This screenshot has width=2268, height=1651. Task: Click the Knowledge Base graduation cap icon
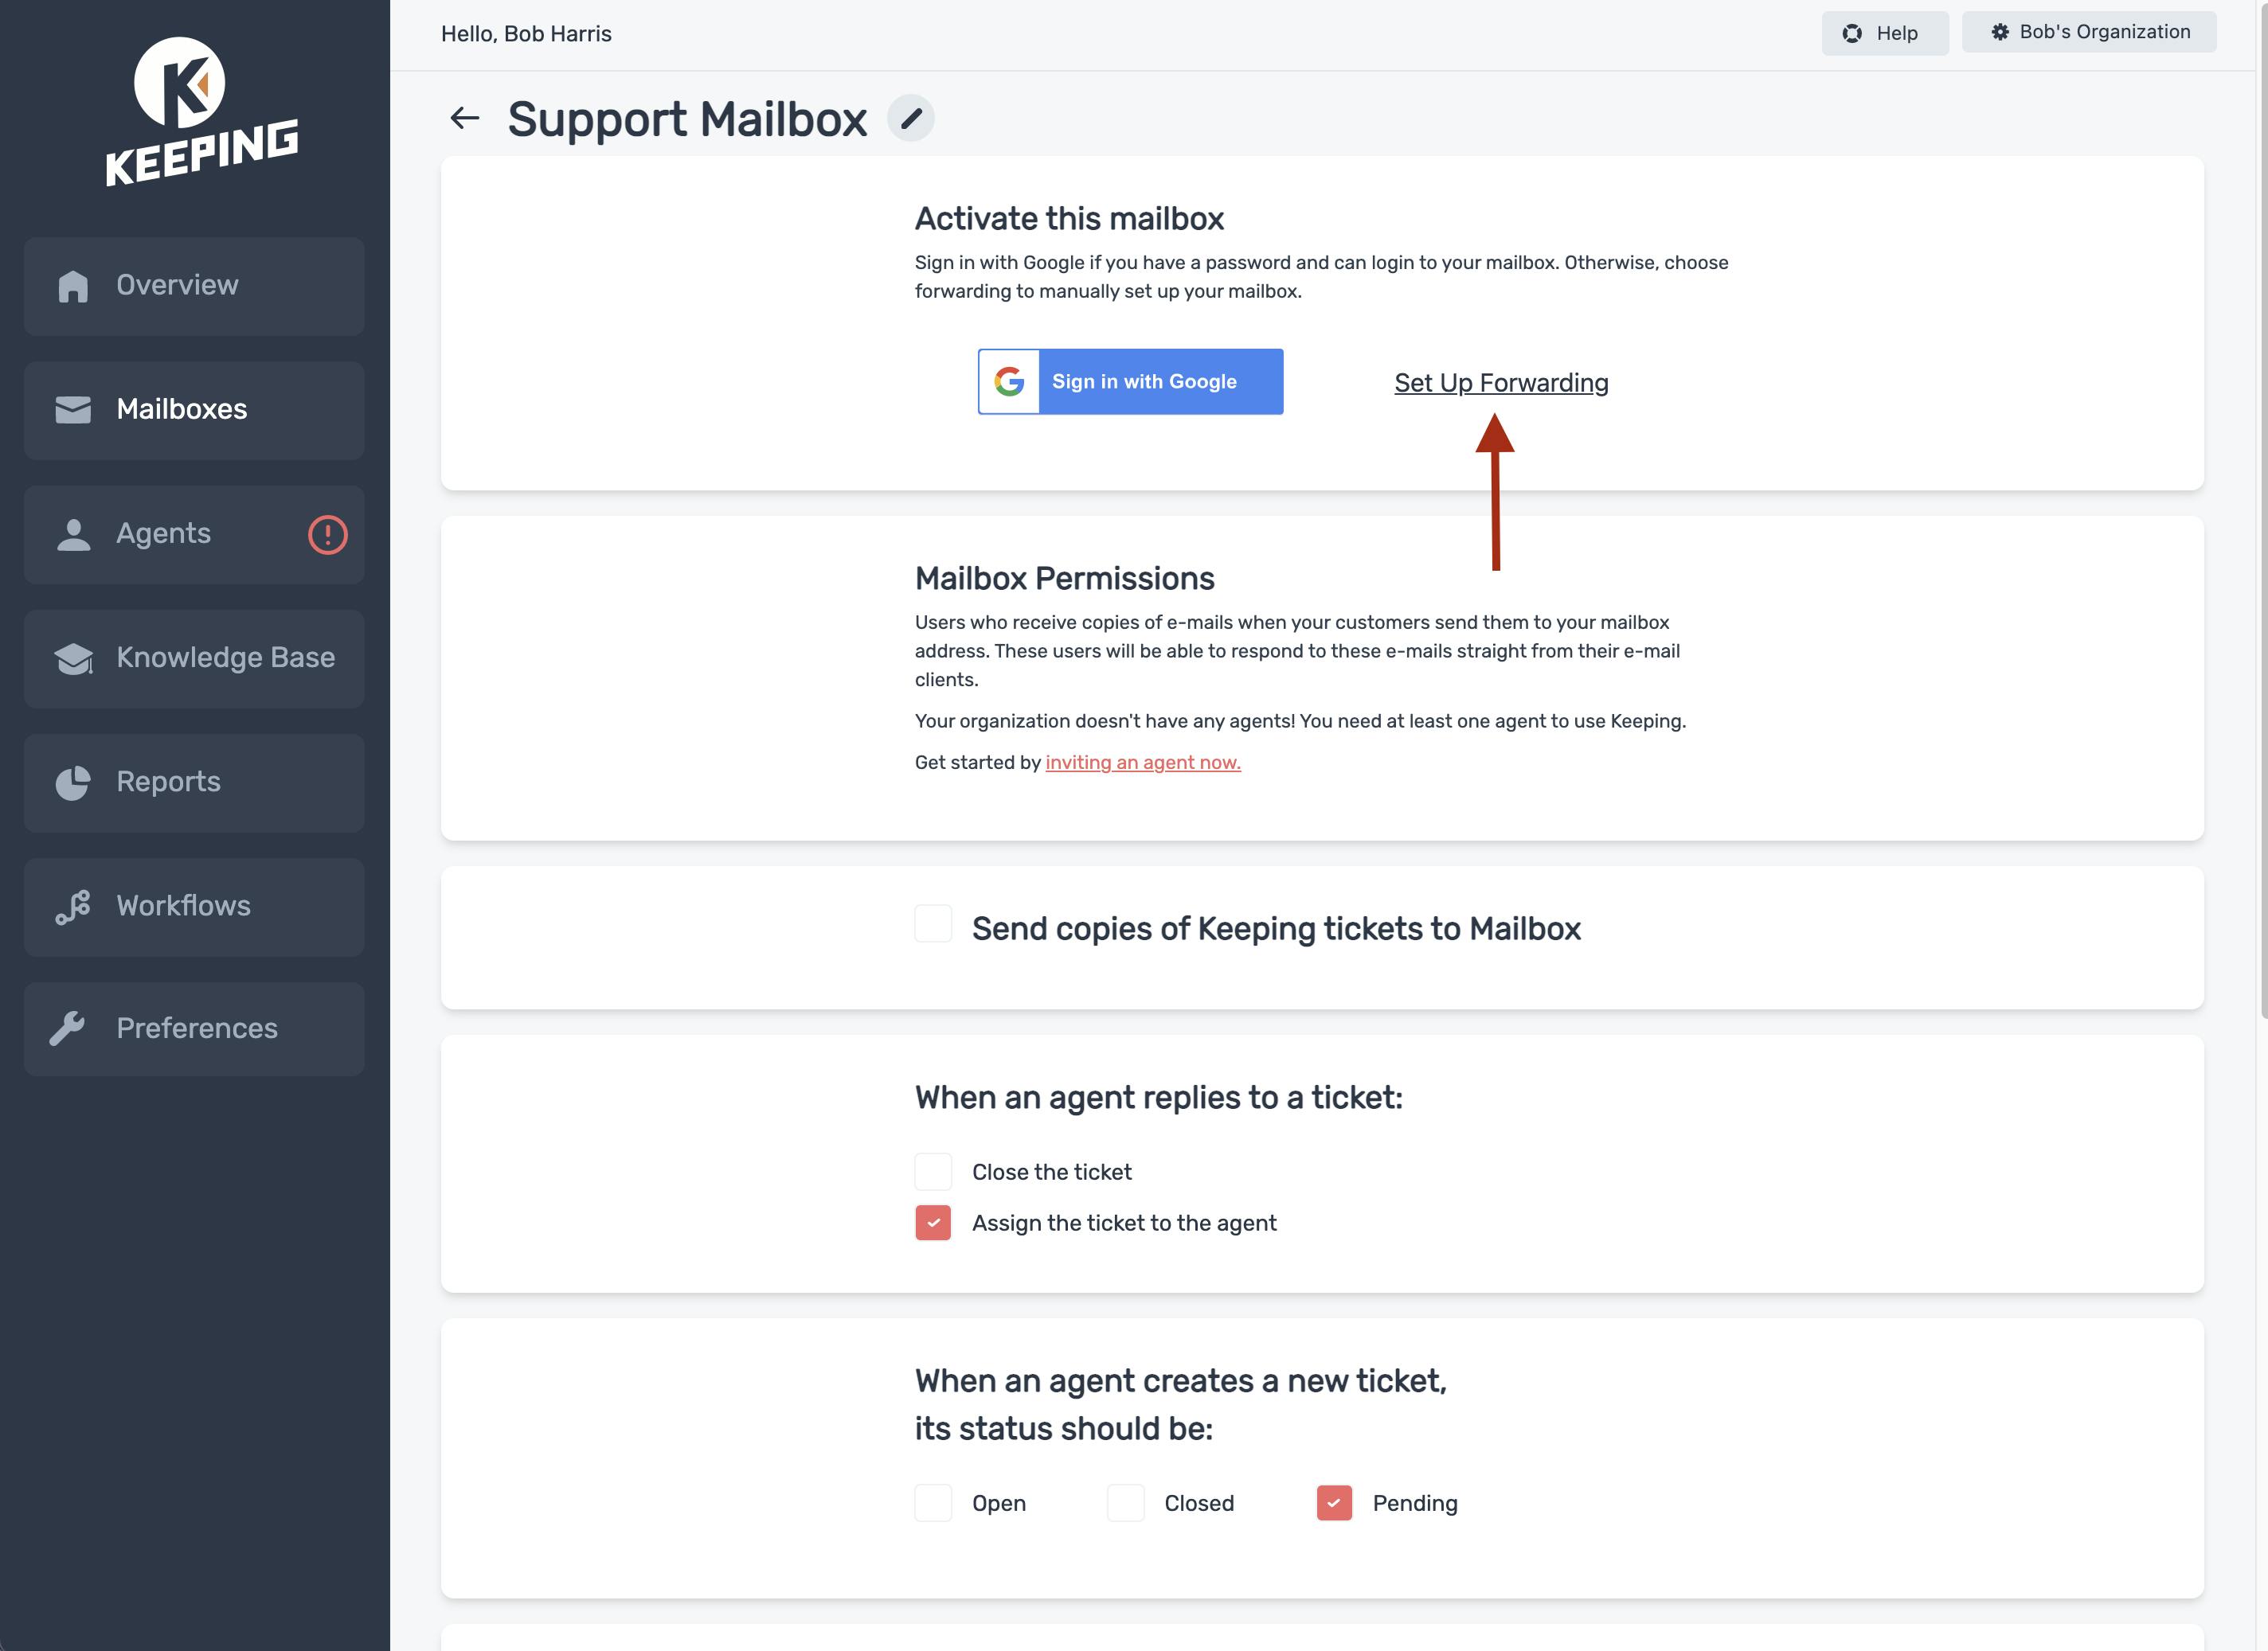pos(73,658)
